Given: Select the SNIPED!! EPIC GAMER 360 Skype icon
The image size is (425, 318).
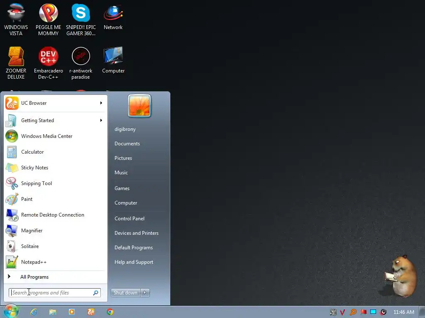Looking at the screenshot, I should click(81, 20).
